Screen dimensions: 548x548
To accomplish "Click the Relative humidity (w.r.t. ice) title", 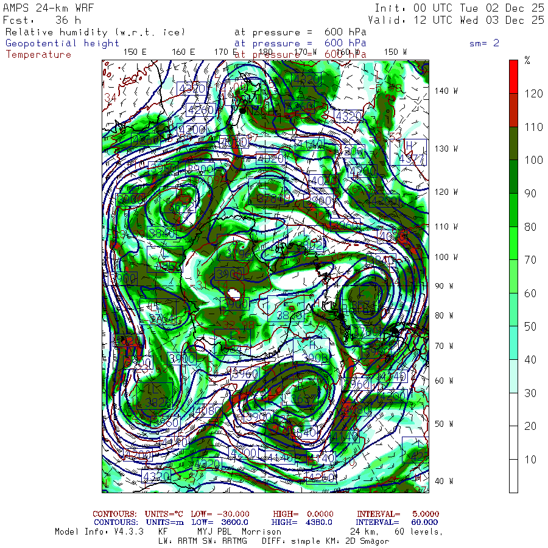I will click(95, 32).
